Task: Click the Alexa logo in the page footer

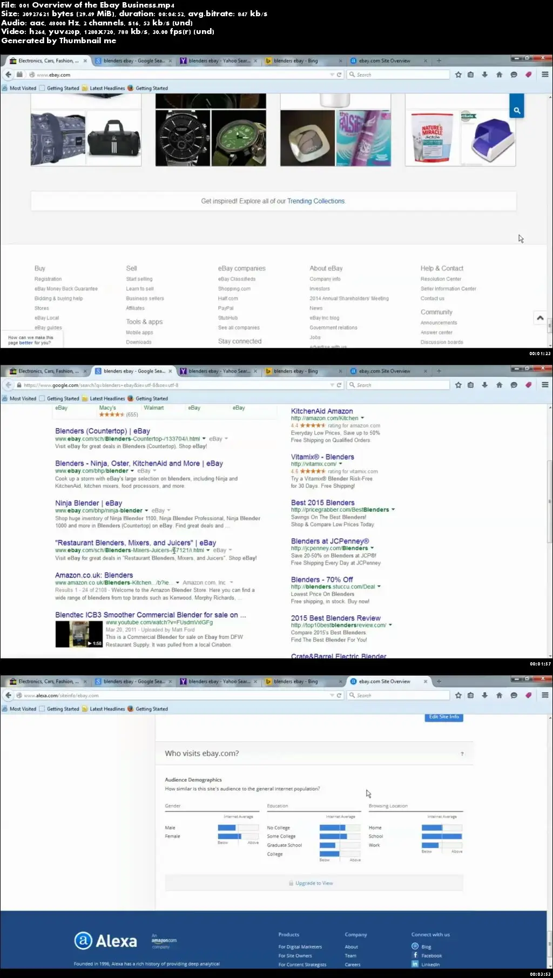Action: (x=105, y=941)
